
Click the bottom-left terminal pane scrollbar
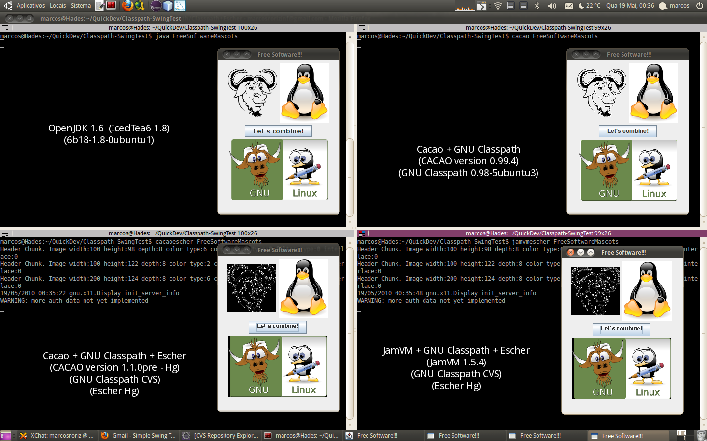tap(350, 334)
